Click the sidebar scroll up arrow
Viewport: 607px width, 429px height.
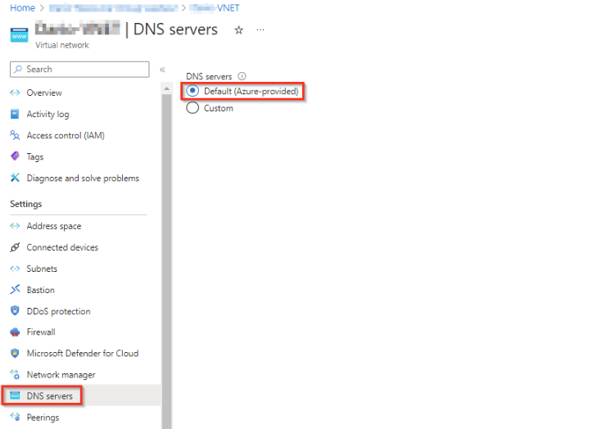166,88
